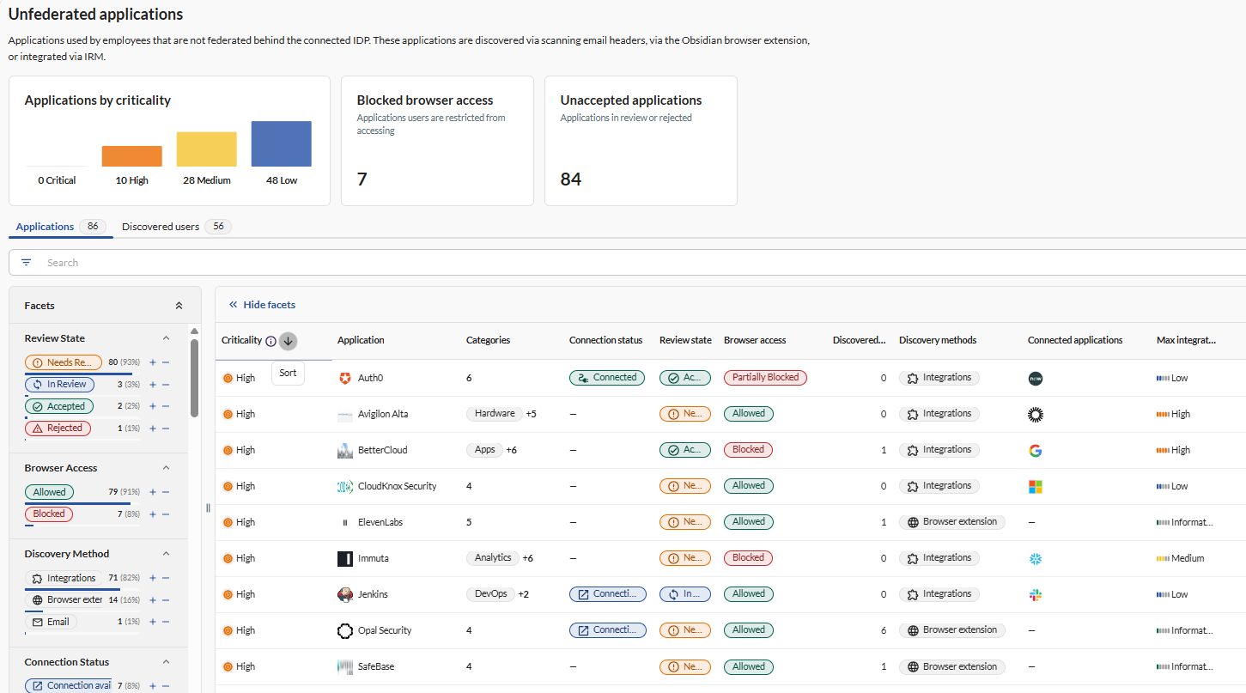Click the Hide facets link
Image resolution: width=1246 pixels, height=693 pixels.
tap(269, 305)
